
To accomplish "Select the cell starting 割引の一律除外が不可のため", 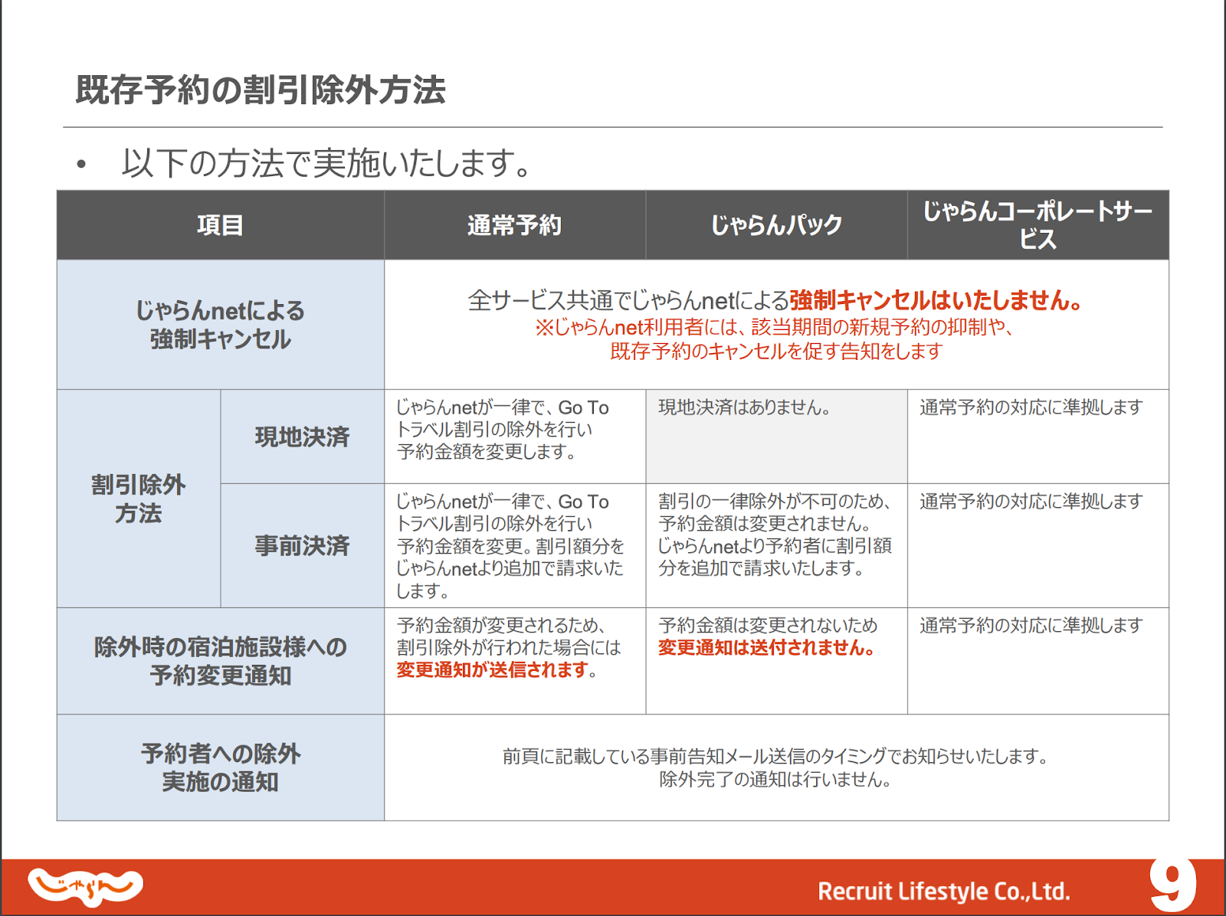I will (x=776, y=545).
